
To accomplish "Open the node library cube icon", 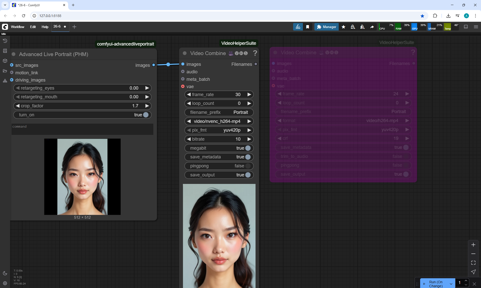I will [5, 61].
